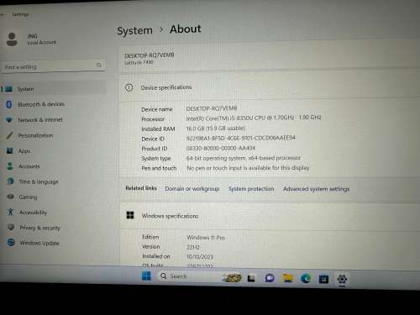Viewport: 420px width, 315px height.
Task: Click the Windows specifications logo icon
Action: 130,215
